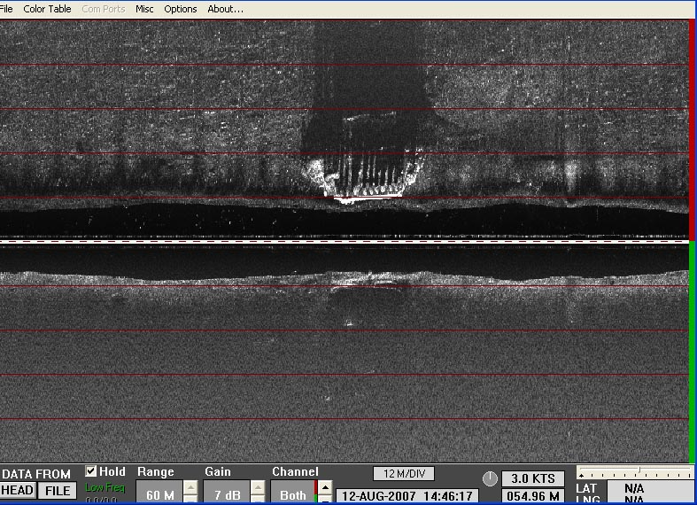
Task: Increase Range with its up arrow
Action: pyautogui.click(x=190, y=487)
